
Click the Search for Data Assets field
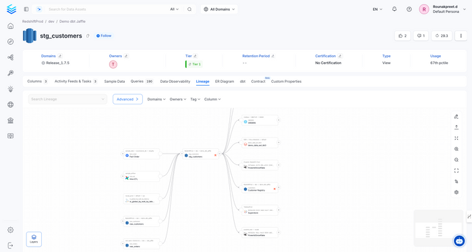[107, 9]
